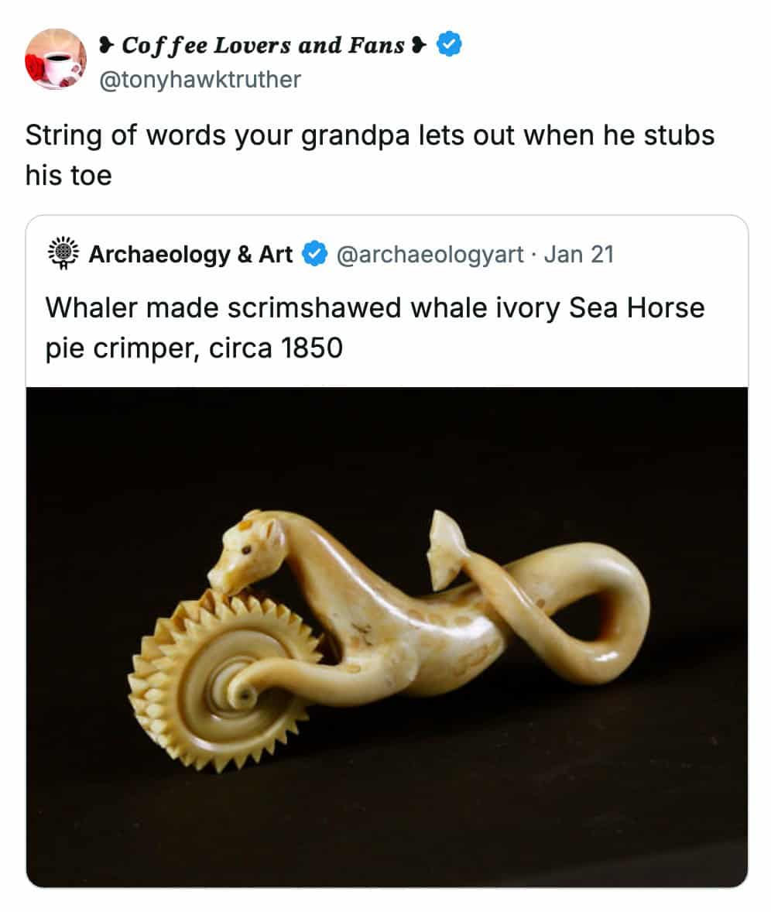
Task: Click the verified badge beside Coffee Lovers and Fans
Action: point(451,46)
